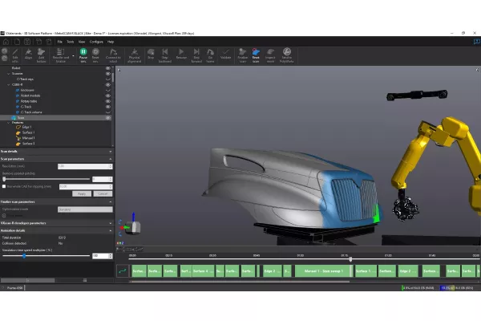The image size is (481, 321).
Task: Click the Reset sim. toolbar icon
Action: coord(95,54)
